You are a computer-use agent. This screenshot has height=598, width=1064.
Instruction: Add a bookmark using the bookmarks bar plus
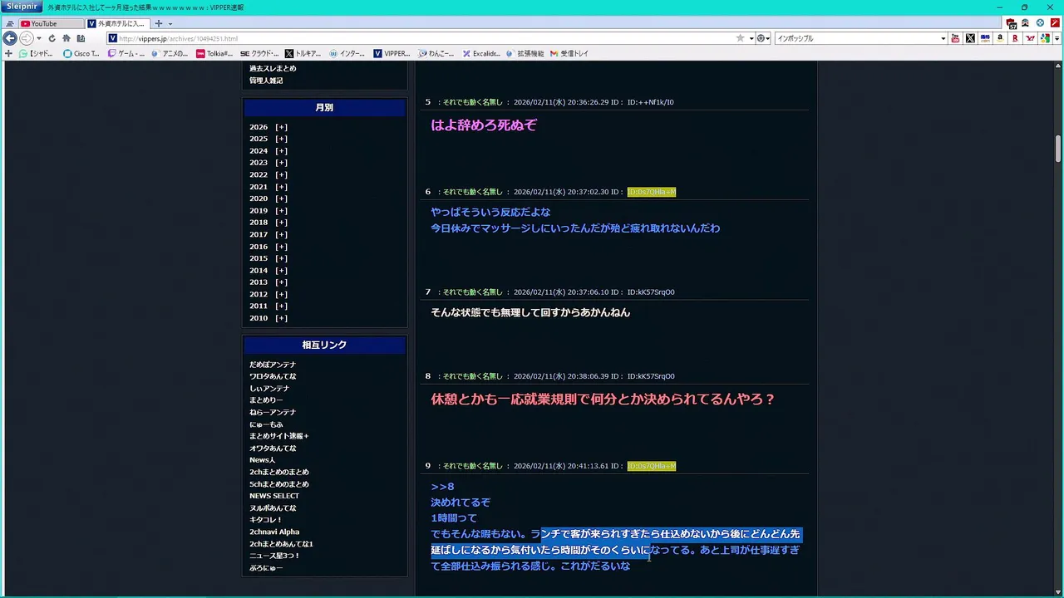(8, 53)
